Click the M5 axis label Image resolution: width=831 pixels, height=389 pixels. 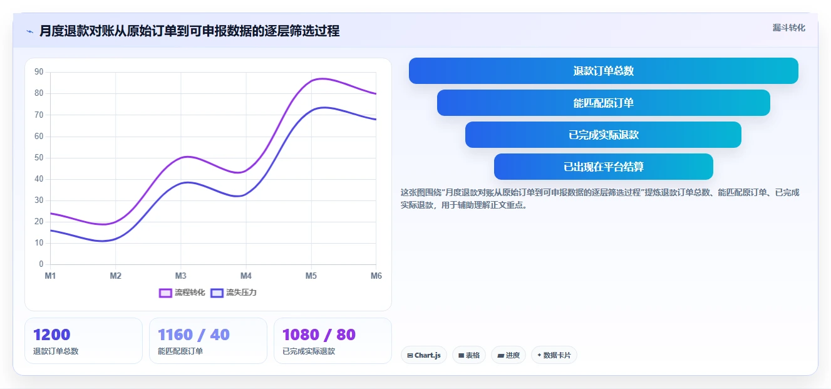[311, 276]
